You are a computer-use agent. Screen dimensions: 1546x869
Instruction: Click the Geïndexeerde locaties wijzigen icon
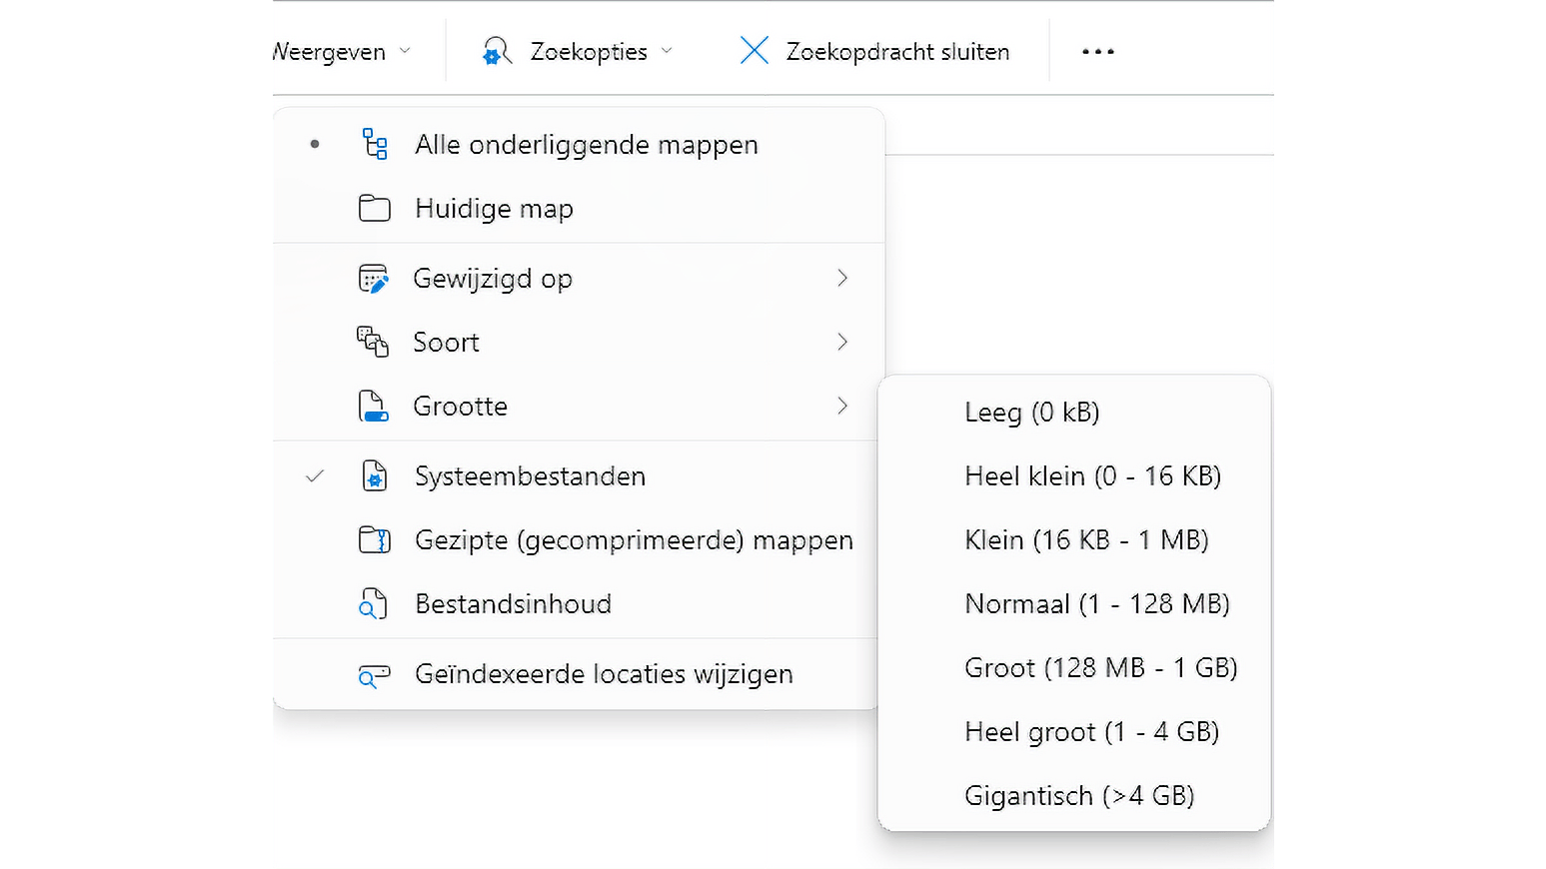(x=374, y=676)
